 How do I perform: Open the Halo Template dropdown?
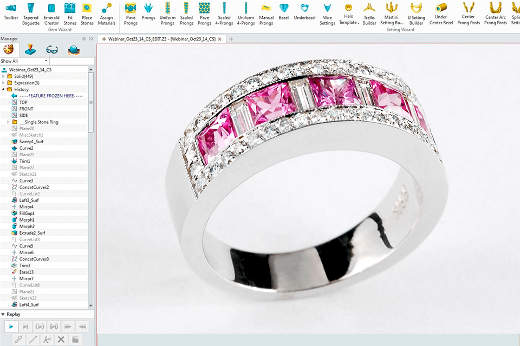[x=349, y=19]
